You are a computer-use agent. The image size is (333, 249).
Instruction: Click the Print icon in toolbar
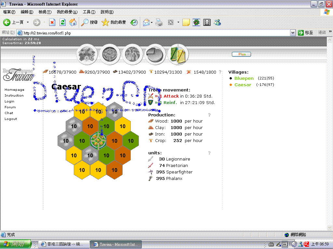coord(159,22)
